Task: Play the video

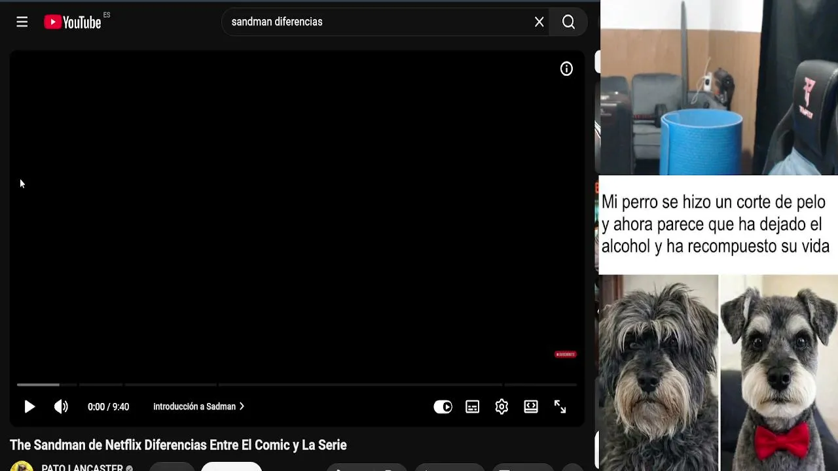Action: tap(29, 407)
